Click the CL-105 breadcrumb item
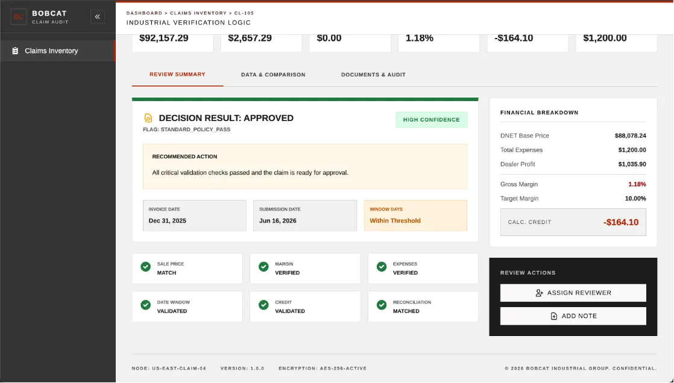The height and width of the screenshot is (383, 674). click(x=244, y=13)
